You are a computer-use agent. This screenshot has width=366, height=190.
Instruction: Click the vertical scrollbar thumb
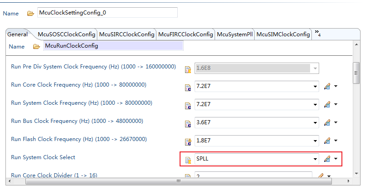356,73
